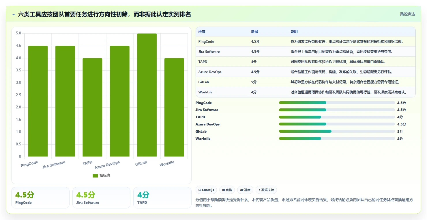Click the lightning icon before the title
Image resolution: width=427 pixels, height=220 pixels.
point(14,14)
